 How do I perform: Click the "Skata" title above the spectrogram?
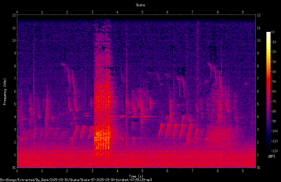point(140,5)
